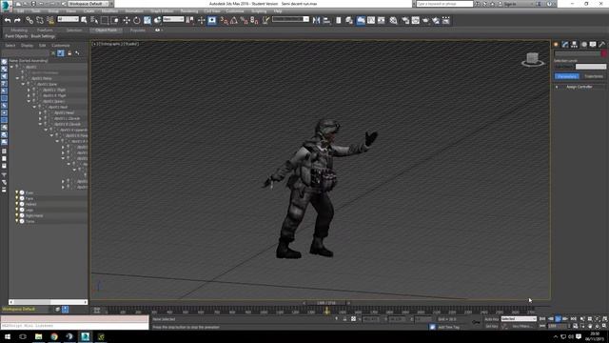This screenshot has width=609, height=343.
Task: Click the Scene Explorer search field
Action: click(26, 53)
